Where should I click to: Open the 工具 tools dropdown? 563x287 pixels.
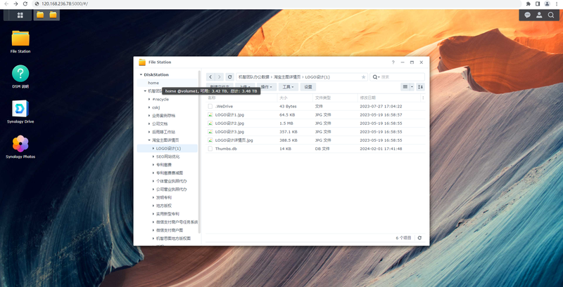click(289, 87)
